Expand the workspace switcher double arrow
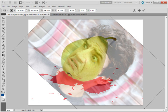 pyautogui.click(x=136, y=2)
